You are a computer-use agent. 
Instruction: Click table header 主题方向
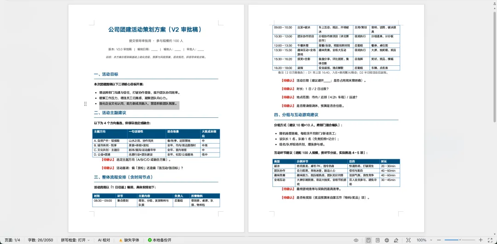(110, 134)
